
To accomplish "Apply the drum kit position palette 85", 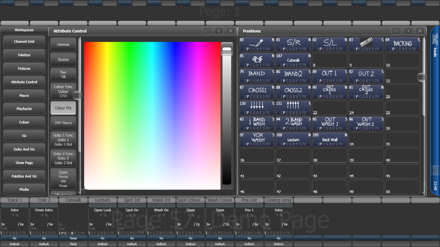I will (257, 60).
